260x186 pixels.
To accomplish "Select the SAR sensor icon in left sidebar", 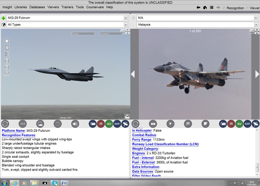I will [x=7, y=74].
